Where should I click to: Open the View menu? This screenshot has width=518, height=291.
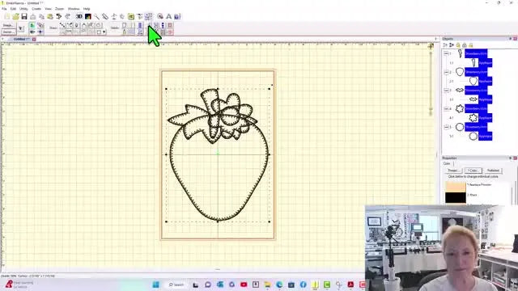click(x=48, y=9)
